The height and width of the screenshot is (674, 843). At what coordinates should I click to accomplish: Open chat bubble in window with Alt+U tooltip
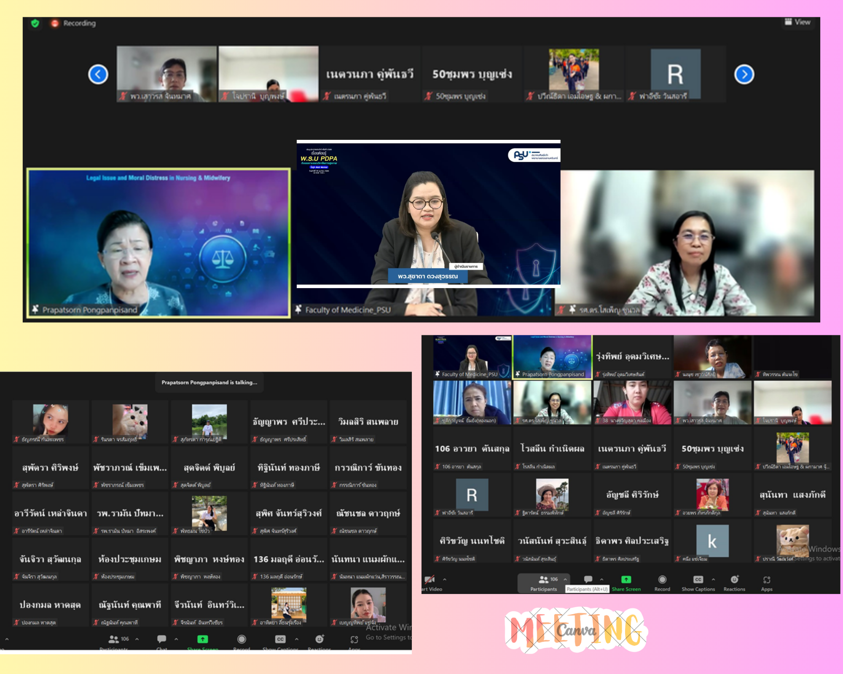pos(588,579)
